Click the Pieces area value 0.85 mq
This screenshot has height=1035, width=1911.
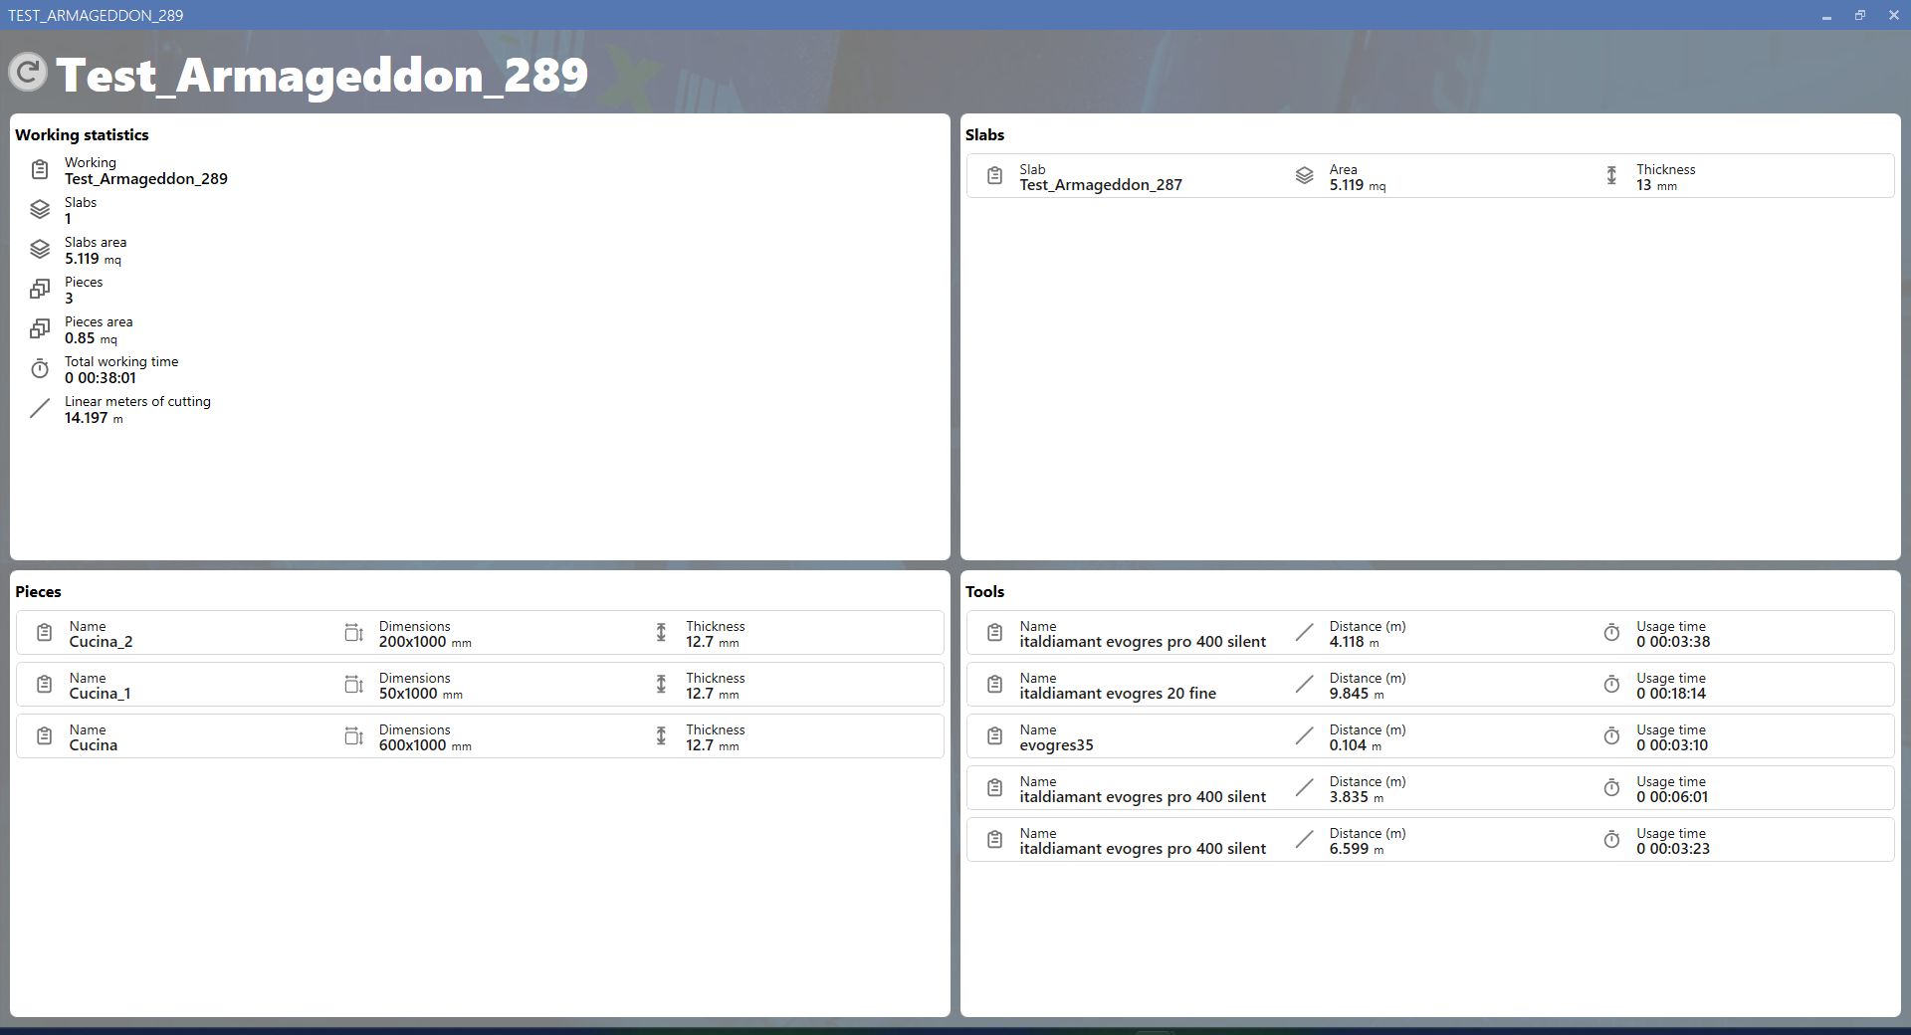pyautogui.click(x=91, y=338)
